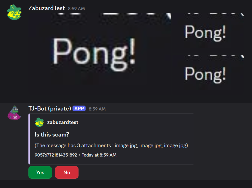Click the ZabuzardTest username
This screenshot has width=252, height=188.
click(x=47, y=8)
